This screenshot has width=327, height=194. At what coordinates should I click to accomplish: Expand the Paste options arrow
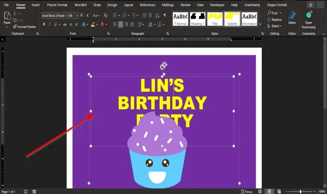click(x=7, y=27)
